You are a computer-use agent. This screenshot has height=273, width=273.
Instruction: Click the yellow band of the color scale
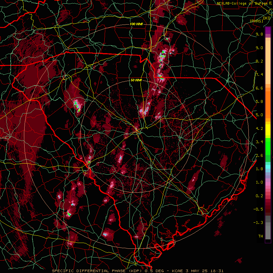[268, 130]
